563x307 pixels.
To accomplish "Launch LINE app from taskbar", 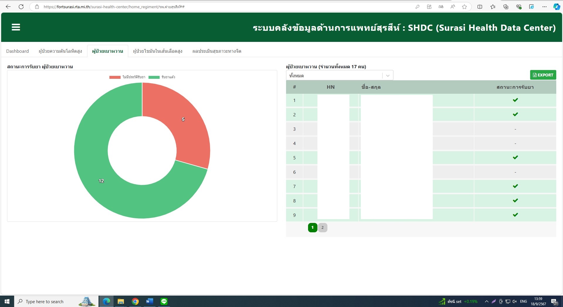I will 164,301.
